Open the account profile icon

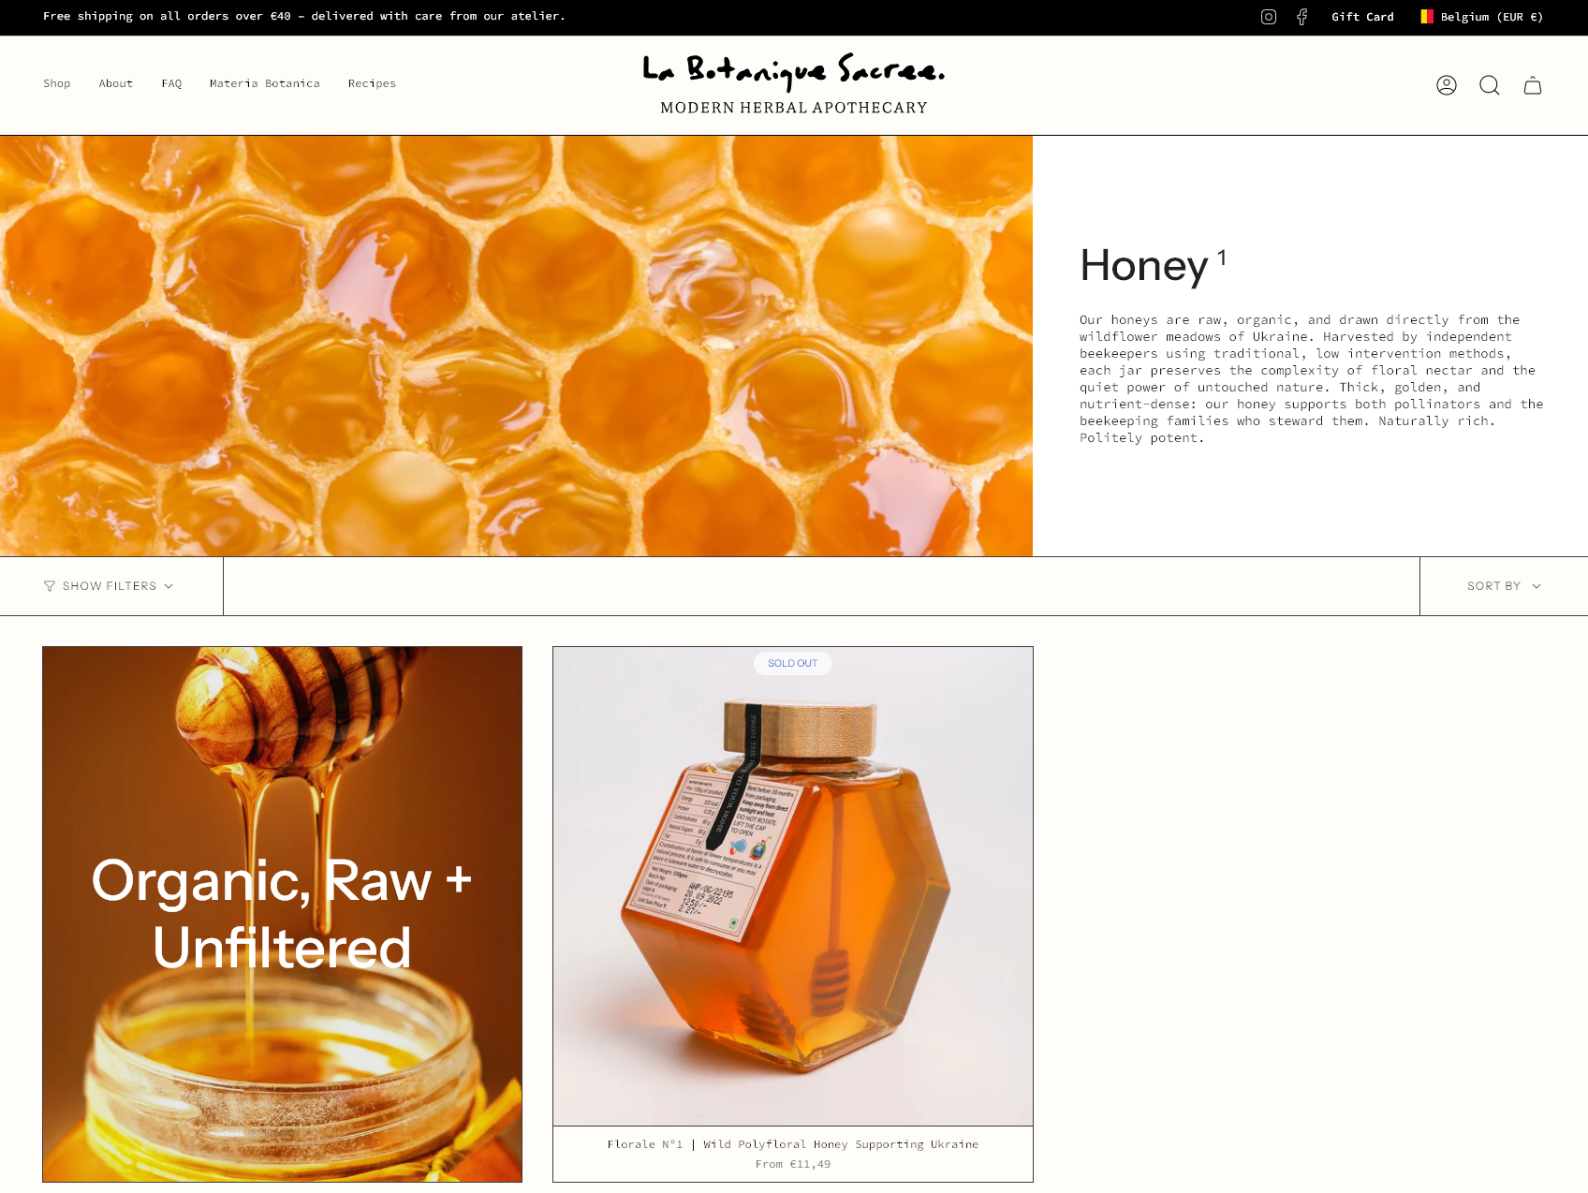click(1447, 85)
